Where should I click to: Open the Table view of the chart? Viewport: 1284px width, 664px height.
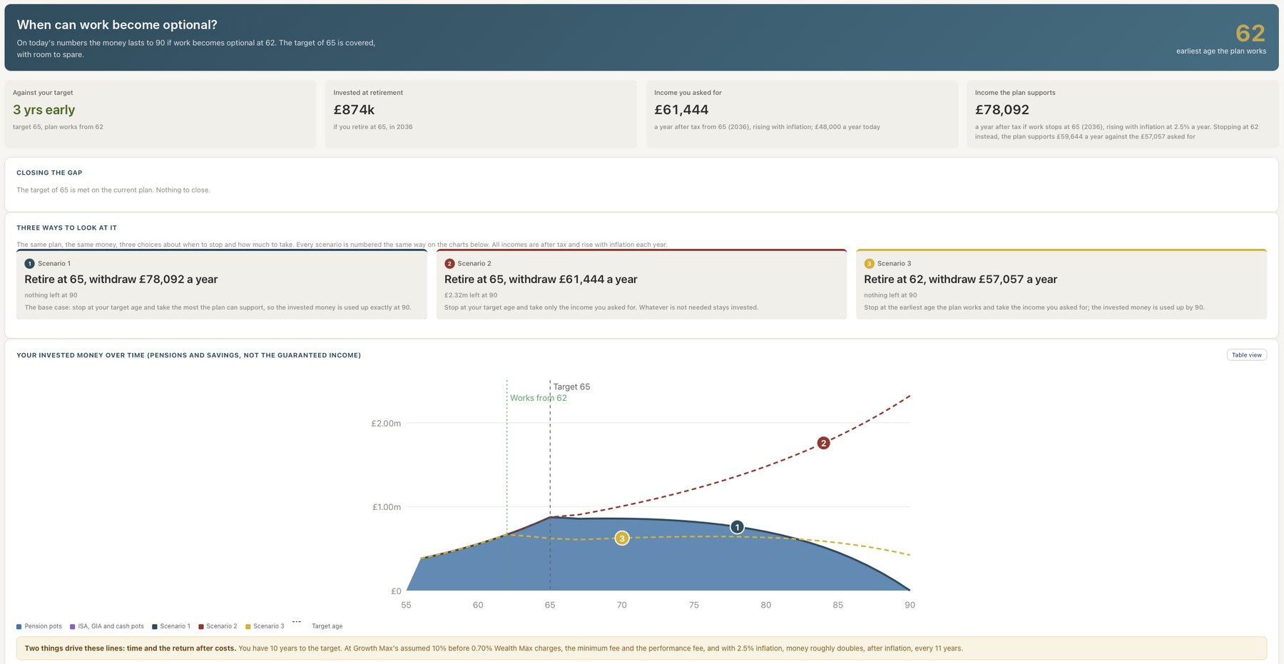point(1246,354)
